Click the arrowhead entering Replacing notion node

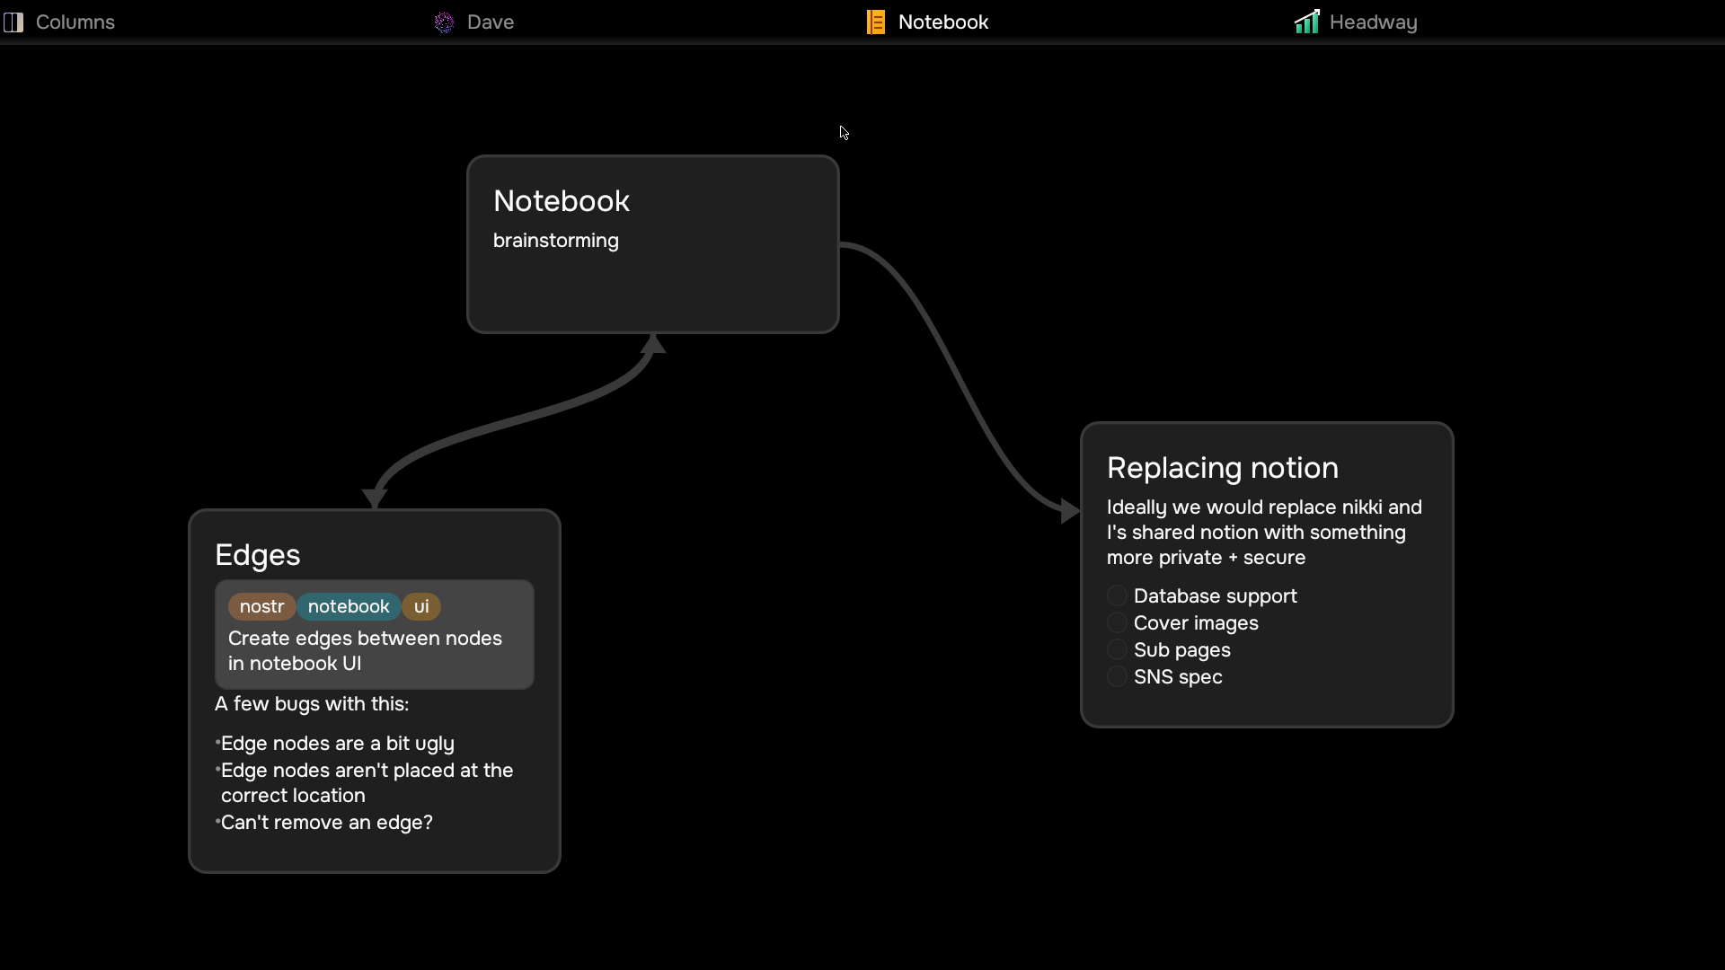[1070, 511]
